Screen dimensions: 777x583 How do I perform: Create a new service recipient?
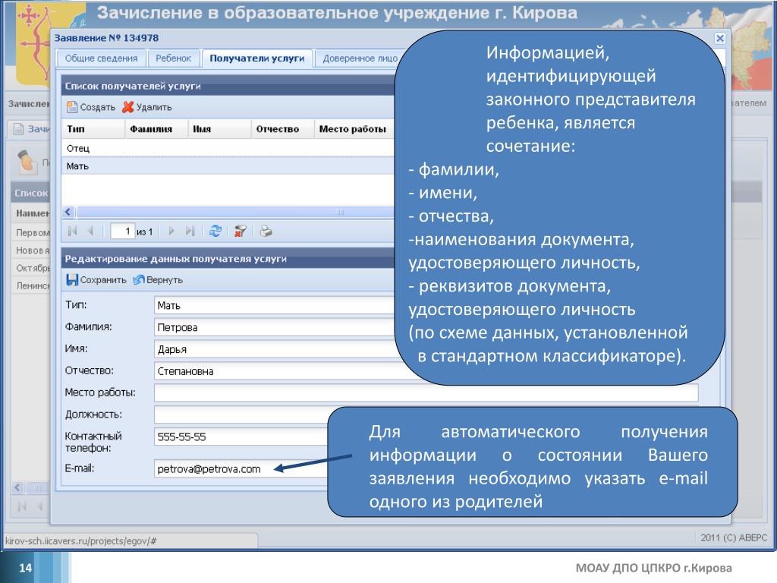pos(91,107)
